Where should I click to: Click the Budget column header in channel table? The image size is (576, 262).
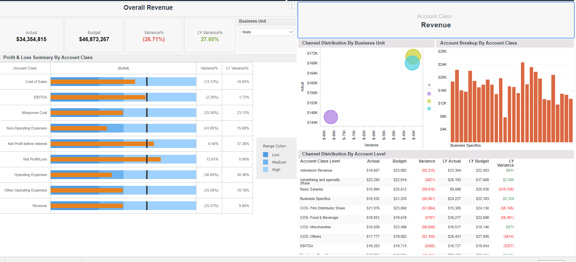point(399,161)
